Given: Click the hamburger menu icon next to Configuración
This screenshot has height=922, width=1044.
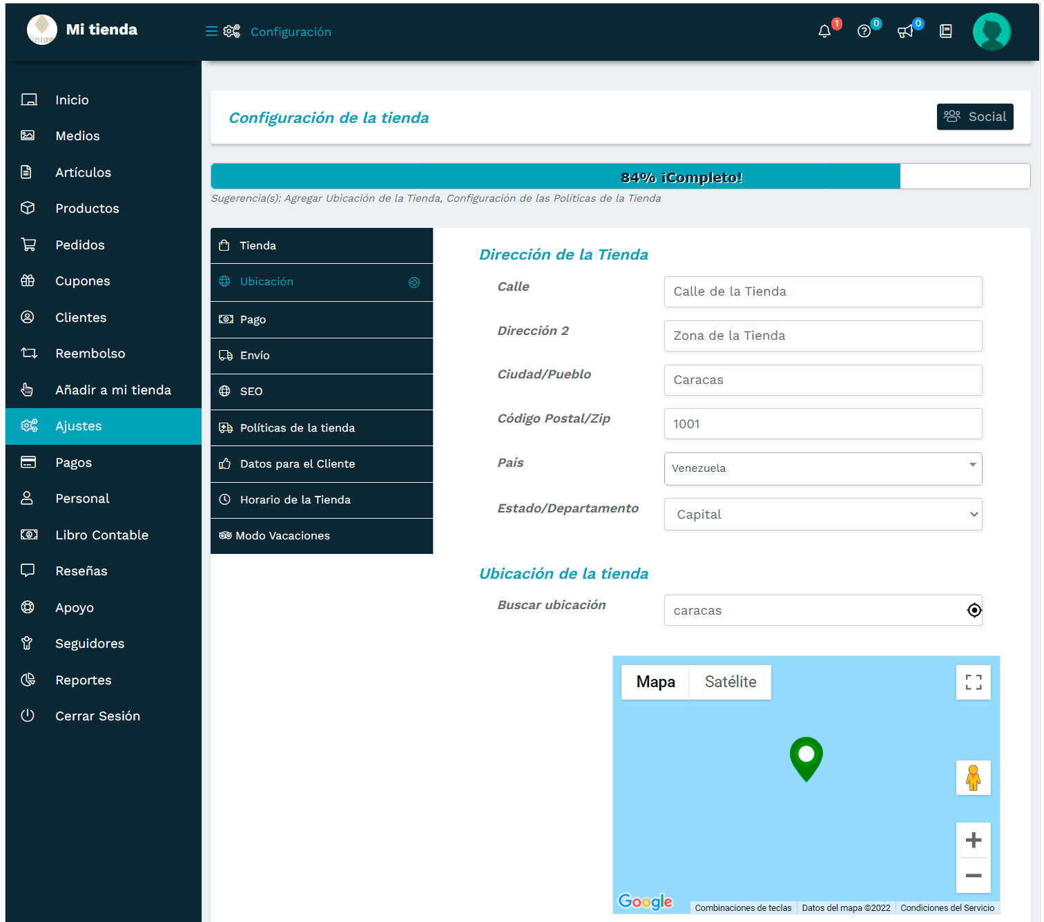Looking at the screenshot, I should 211,31.
